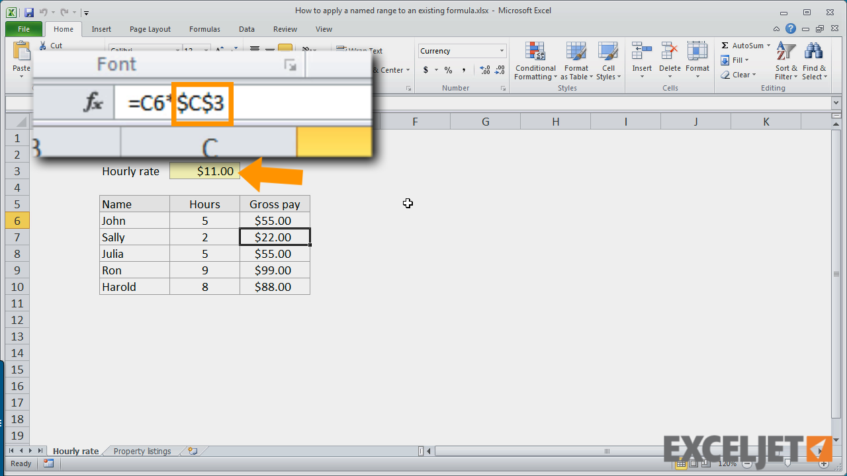Increase decimal places

pyautogui.click(x=484, y=69)
